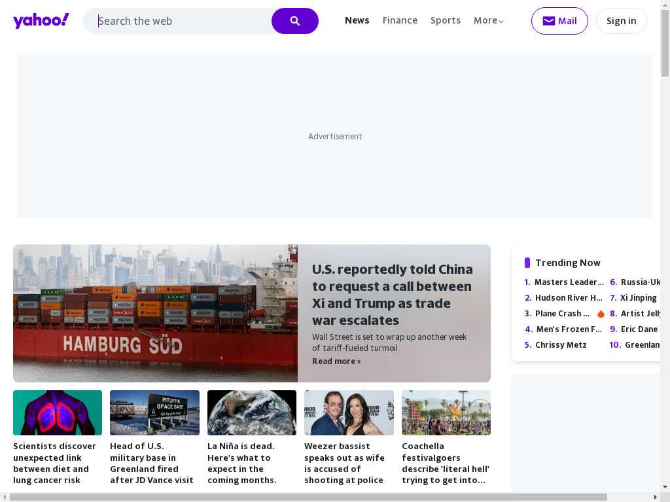Open the Earth satellite image thumbnail
Viewport: 670px width, 502px height.
click(x=252, y=413)
